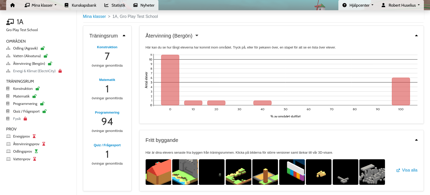This screenshot has height=195, width=430.
Task: Click the unlock icon next to Programmering
Action: pos(42,104)
